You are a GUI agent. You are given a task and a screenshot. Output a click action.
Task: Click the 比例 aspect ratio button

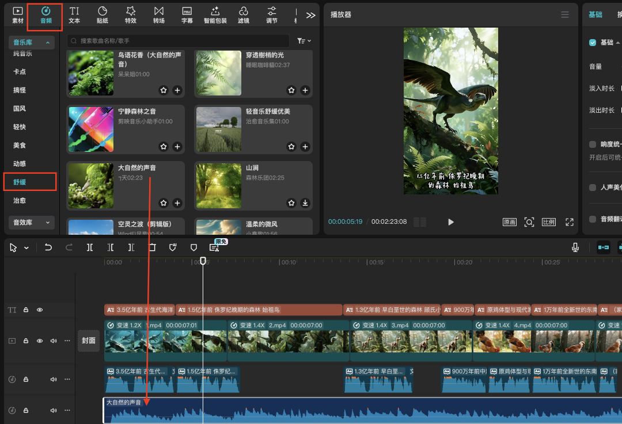click(x=548, y=222)
